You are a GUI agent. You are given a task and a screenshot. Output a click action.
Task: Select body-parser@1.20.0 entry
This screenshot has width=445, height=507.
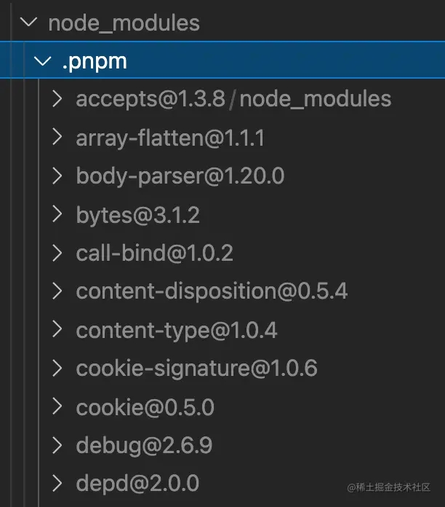pyautogui.click(x=180, y=176)
